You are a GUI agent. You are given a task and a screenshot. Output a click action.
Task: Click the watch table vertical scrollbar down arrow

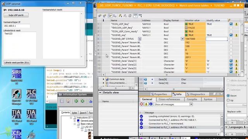242,71
